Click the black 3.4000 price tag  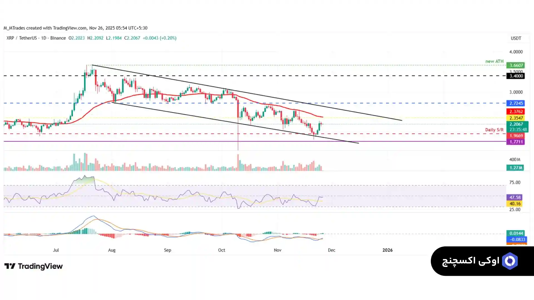point(515,76)
